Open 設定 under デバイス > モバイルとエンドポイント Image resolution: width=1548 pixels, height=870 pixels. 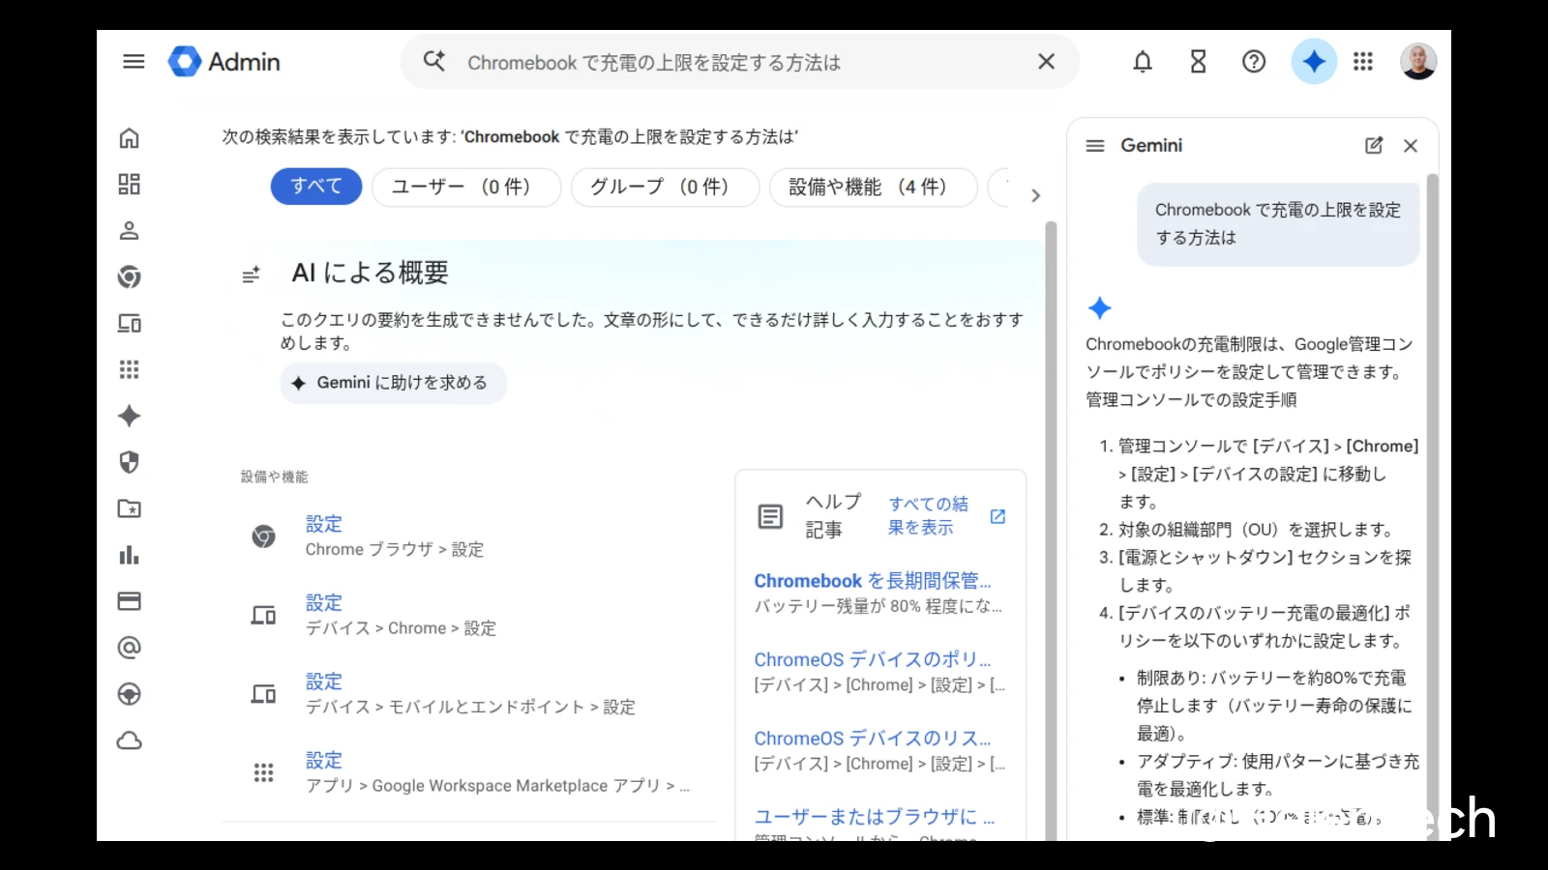tap(323, 681)
